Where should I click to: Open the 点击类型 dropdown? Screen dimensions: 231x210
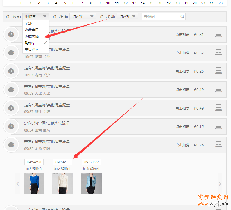click(127, 16)
